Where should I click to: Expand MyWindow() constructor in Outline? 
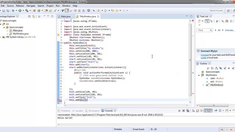click(203, 85)
